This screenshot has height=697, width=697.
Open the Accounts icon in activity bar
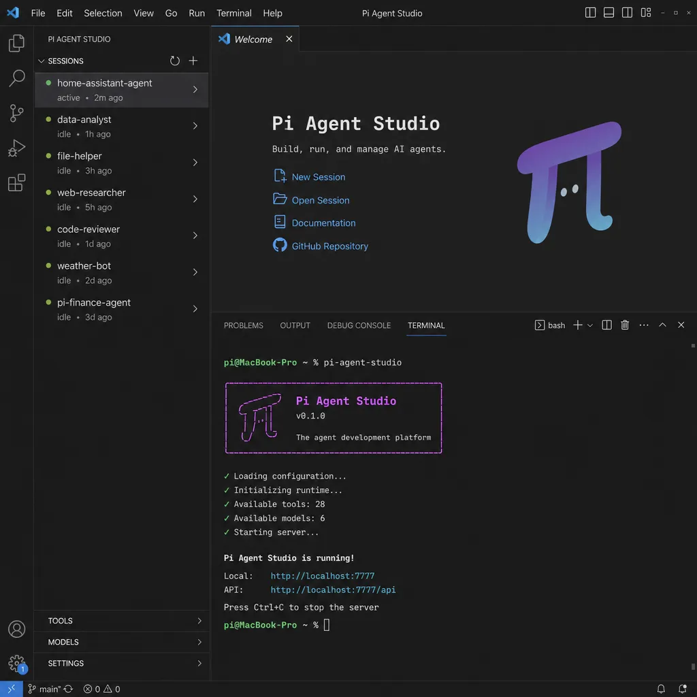(x=16, y=629)
